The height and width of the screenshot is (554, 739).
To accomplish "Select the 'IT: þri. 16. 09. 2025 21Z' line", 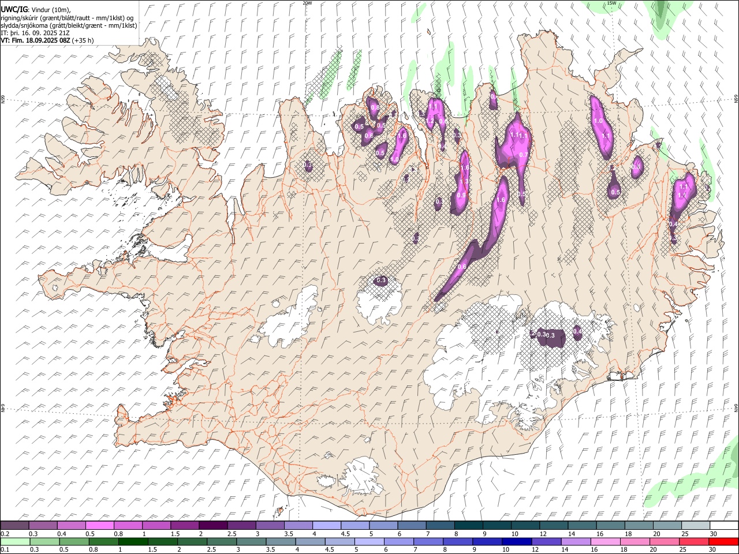I will click(36, 33).
